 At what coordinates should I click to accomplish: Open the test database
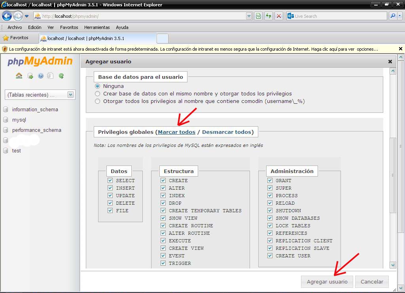[x=16, y=150]
